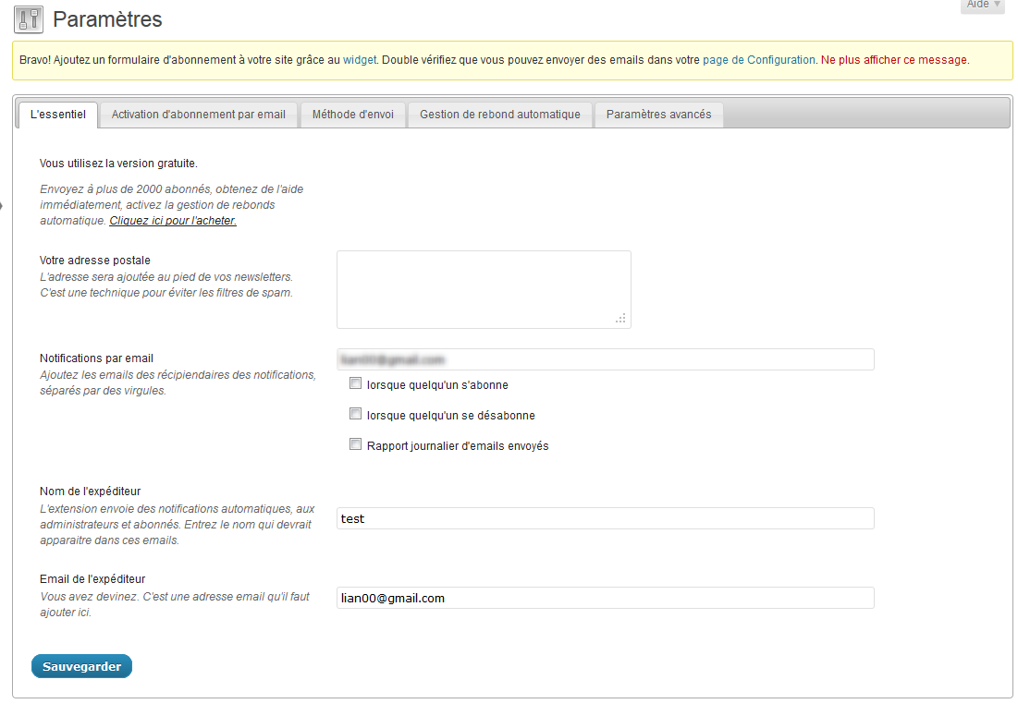The image size is (1018, 716).
Task: Go to Paramètres avancés tab
Action: pos(658,115)
